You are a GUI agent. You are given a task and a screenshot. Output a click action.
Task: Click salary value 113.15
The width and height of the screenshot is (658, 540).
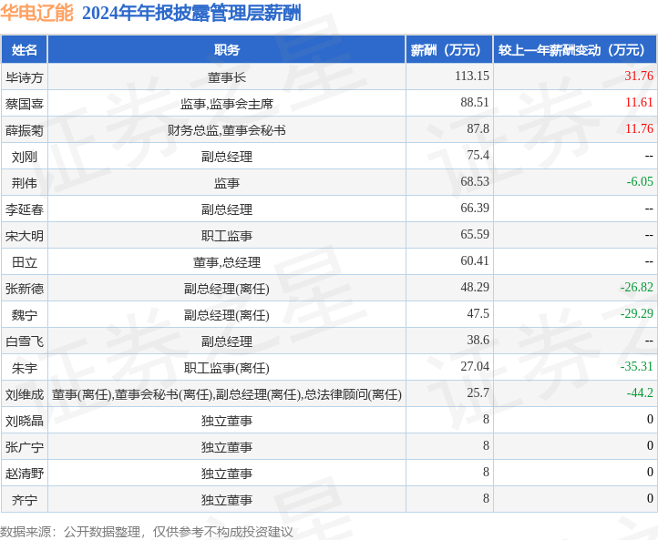click(x=472, y=76)
